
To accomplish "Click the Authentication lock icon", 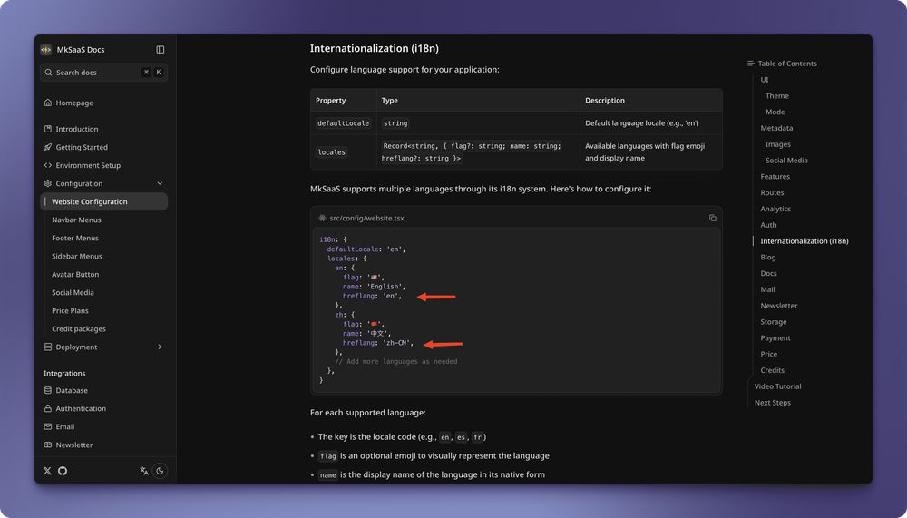I will [48, 408].
